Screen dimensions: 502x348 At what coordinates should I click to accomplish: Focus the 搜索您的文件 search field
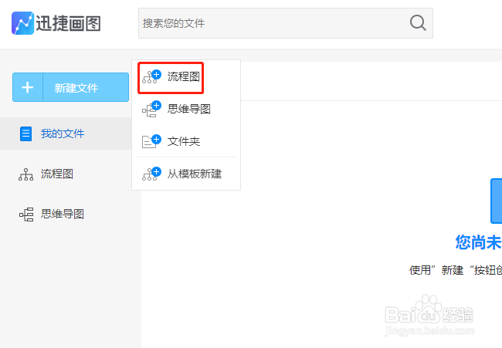270,23
